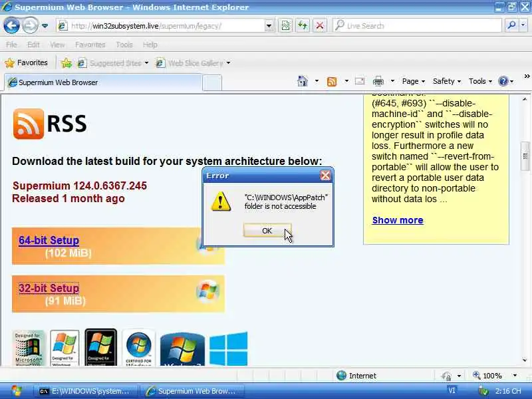Click the address bar URL field
Screen dimensions: 532x399
160,26
